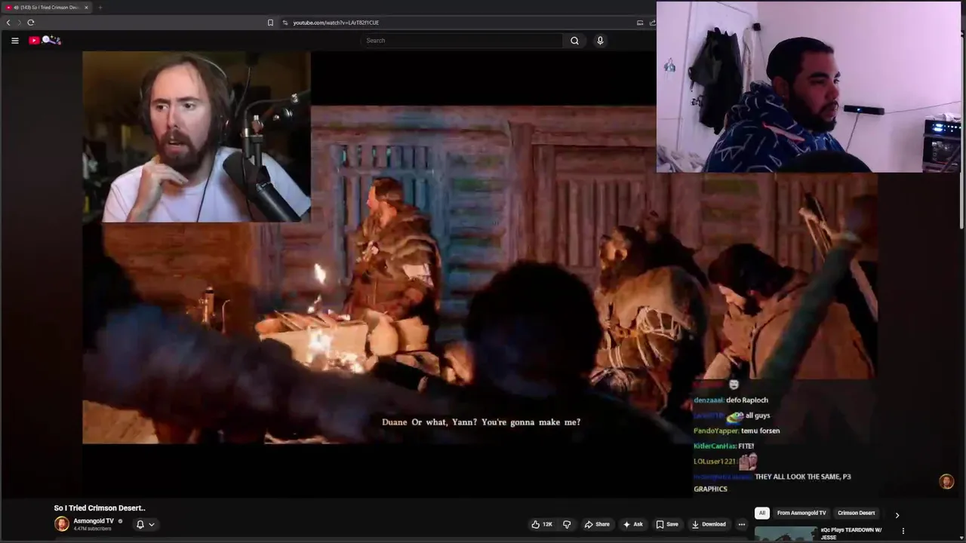Show more chips with the right chevron
Viewport: 966px width, 543px height.
[897, 515]
